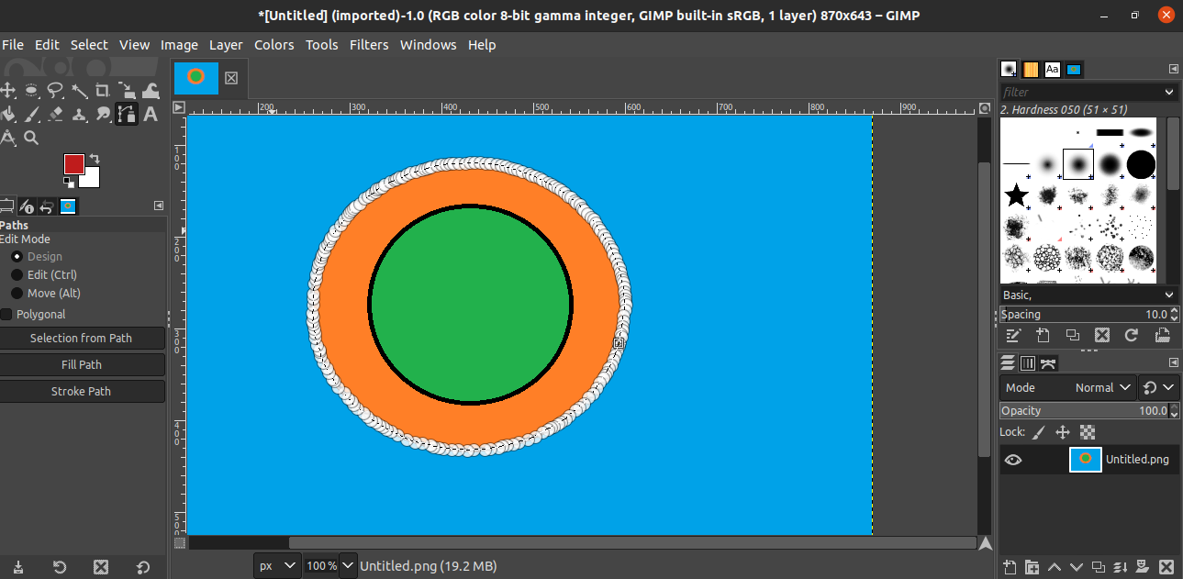Click the white background color swatch
Viewport: 1183px width, 579px height.
pyautogui.click(x=93, y=180)
